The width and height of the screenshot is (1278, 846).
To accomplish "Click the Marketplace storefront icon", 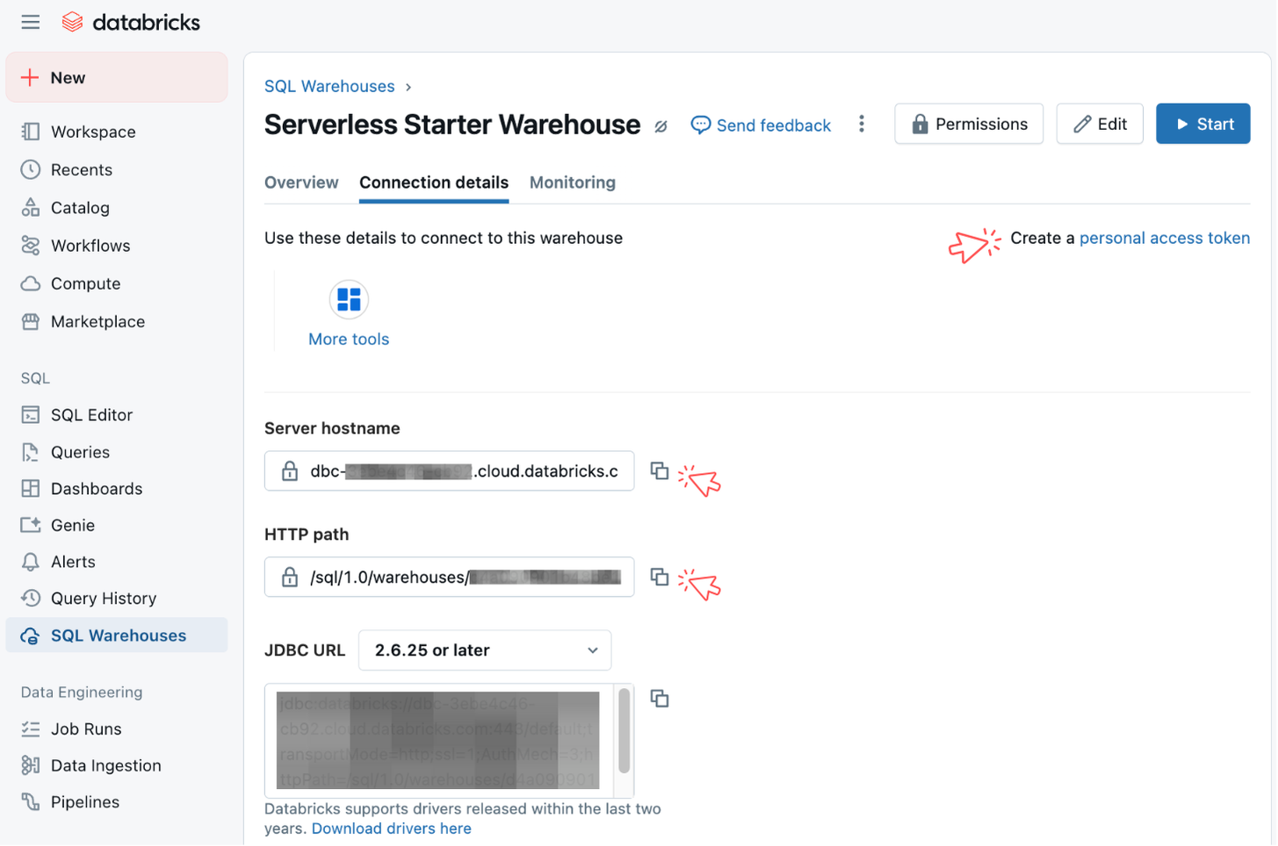I will click(x=31, y=321).
